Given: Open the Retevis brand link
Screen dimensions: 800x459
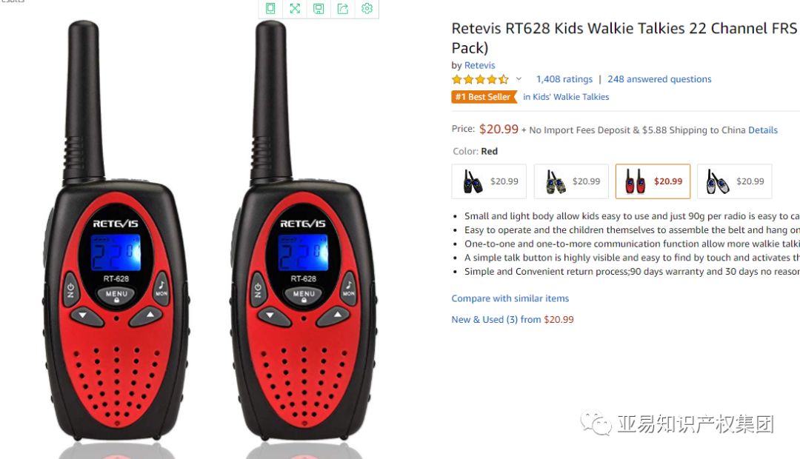Looking at the screenshot, I should click(x=479, y=65).
